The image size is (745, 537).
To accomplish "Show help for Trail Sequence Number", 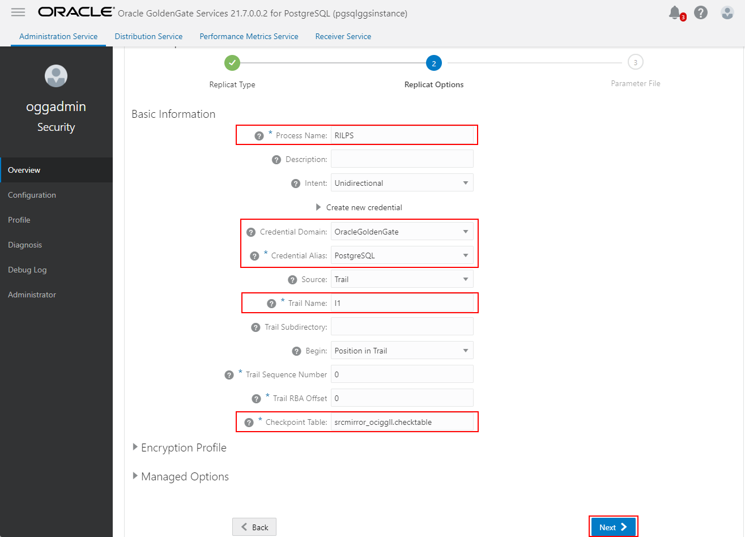I will [x=229, y=375].
